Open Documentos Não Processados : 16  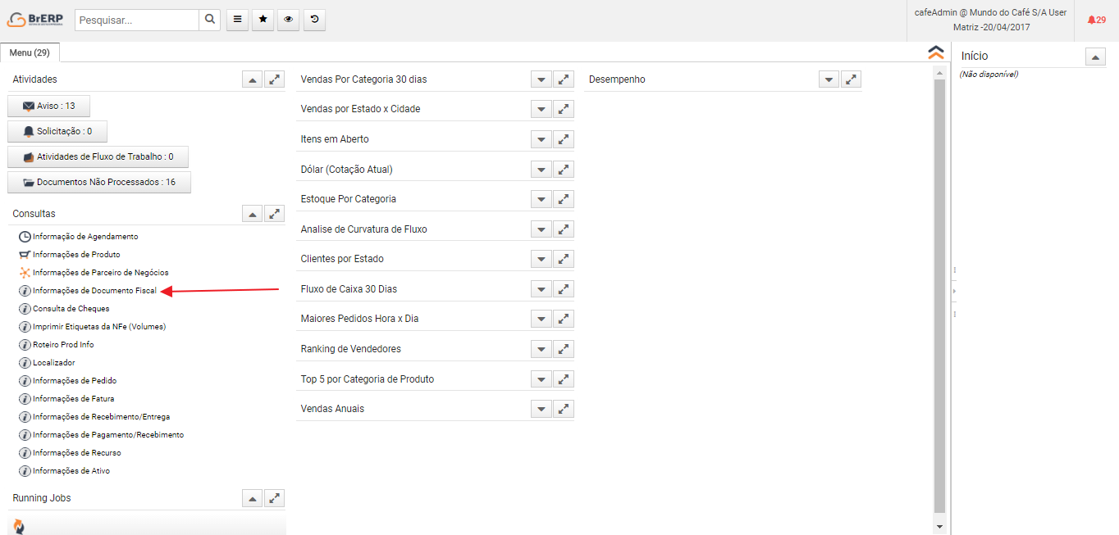point(99,182)
